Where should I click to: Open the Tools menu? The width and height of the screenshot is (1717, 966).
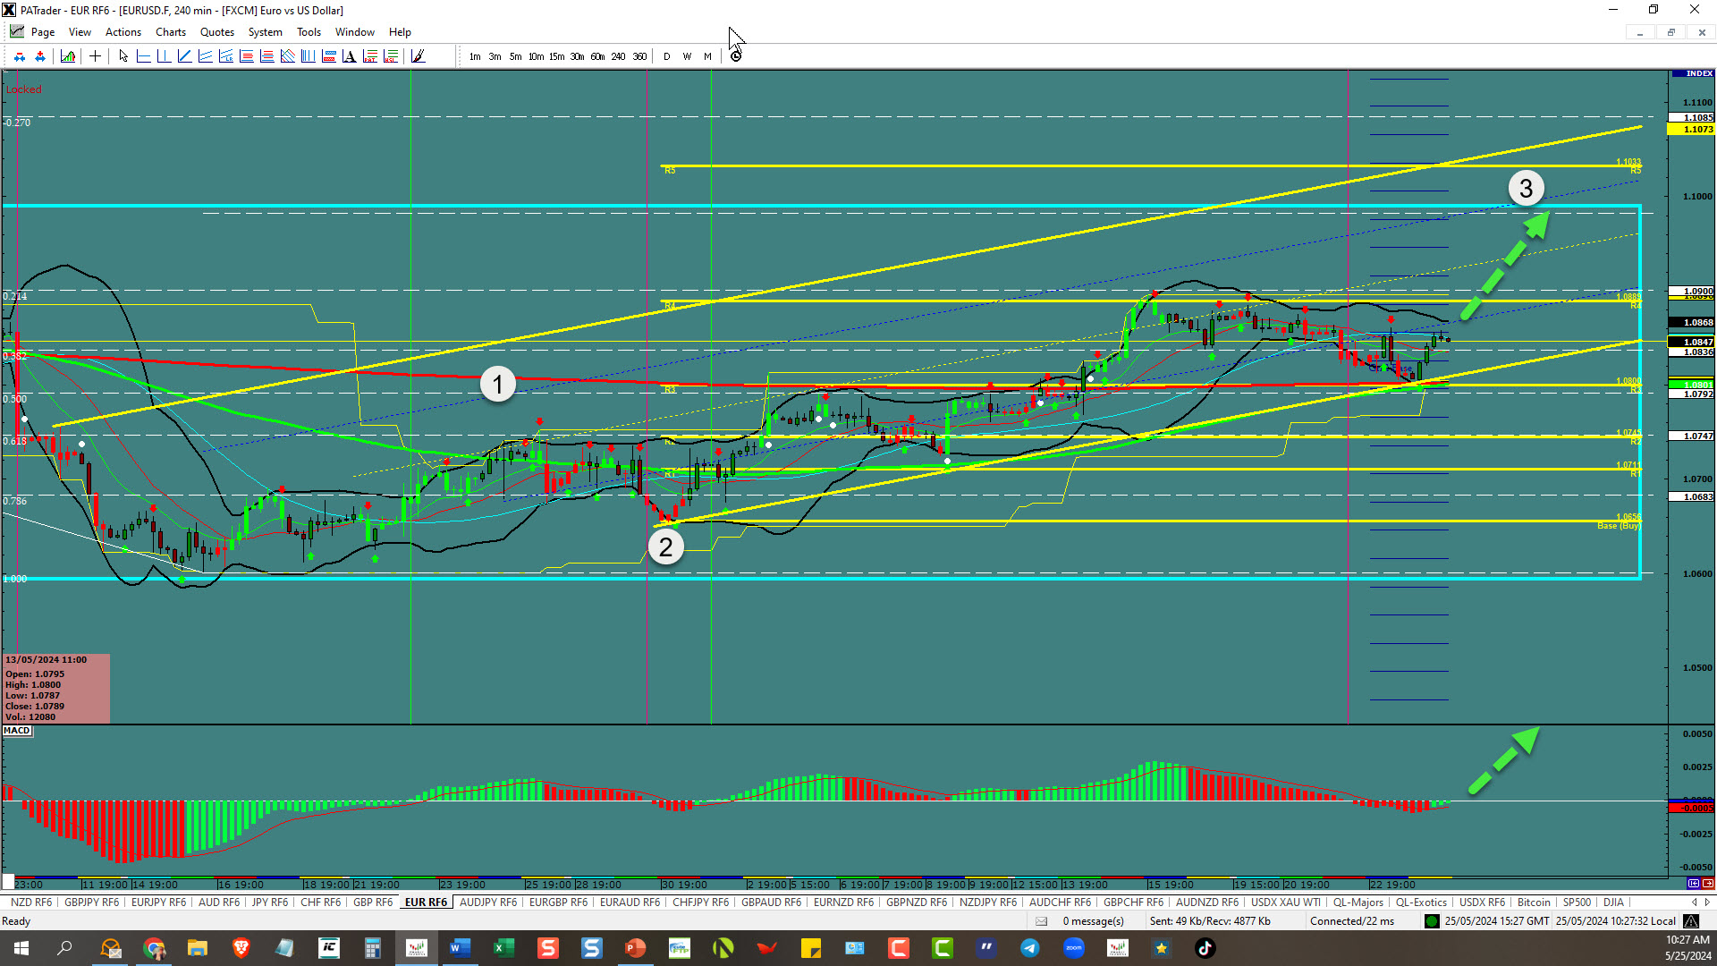pyautogui.click(x=309, y=32)
